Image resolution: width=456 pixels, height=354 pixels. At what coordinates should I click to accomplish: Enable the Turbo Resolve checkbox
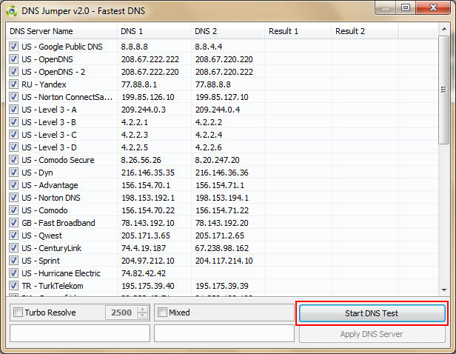pyautogui.click(x=18, y=313)
